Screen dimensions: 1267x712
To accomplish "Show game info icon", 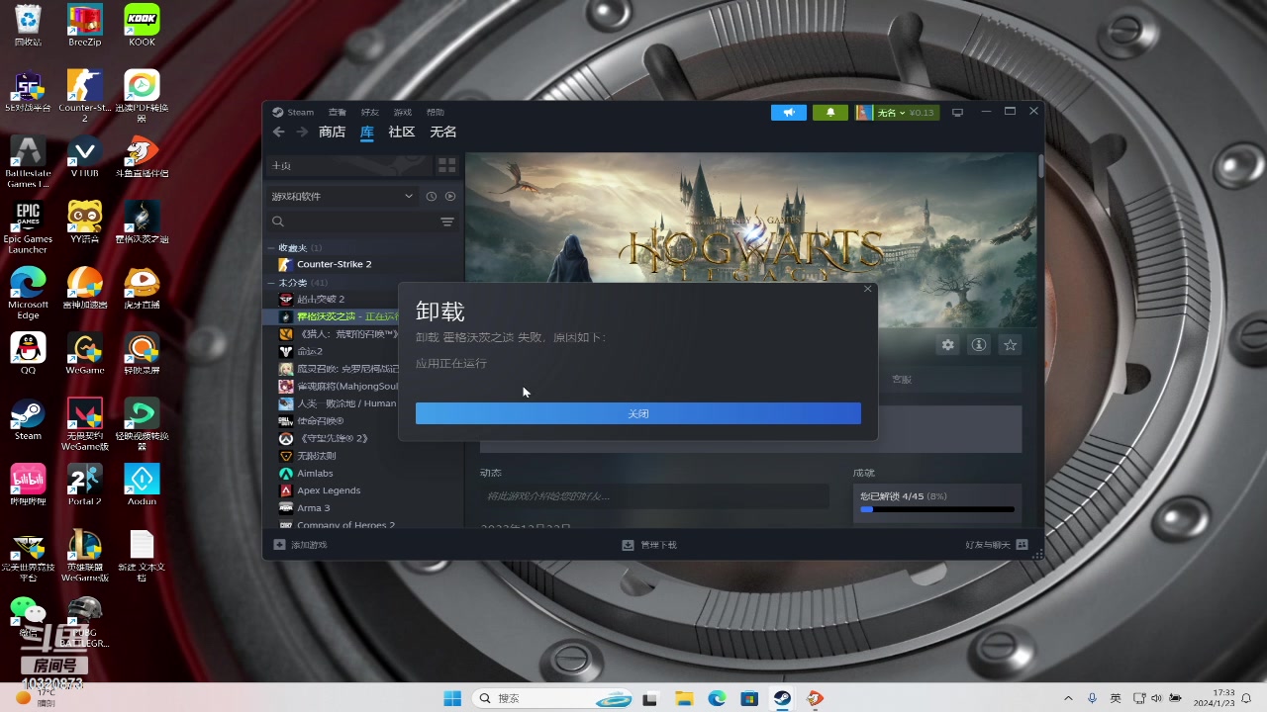I will [x=979, y=345].
